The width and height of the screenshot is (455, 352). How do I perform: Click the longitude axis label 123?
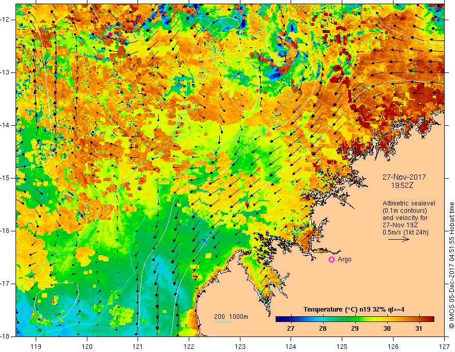click(240, 346)
